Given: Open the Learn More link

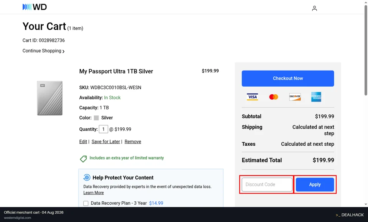Looking at the screenshot, I should pyautogui.click(x=94, y=192).
